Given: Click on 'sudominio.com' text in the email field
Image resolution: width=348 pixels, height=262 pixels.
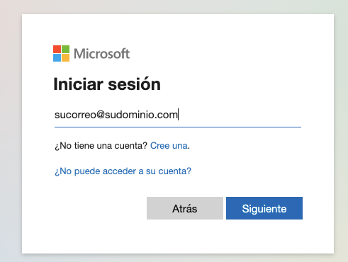Looking at the screenshot, I should pyautogui.click(x=141, y=115).
